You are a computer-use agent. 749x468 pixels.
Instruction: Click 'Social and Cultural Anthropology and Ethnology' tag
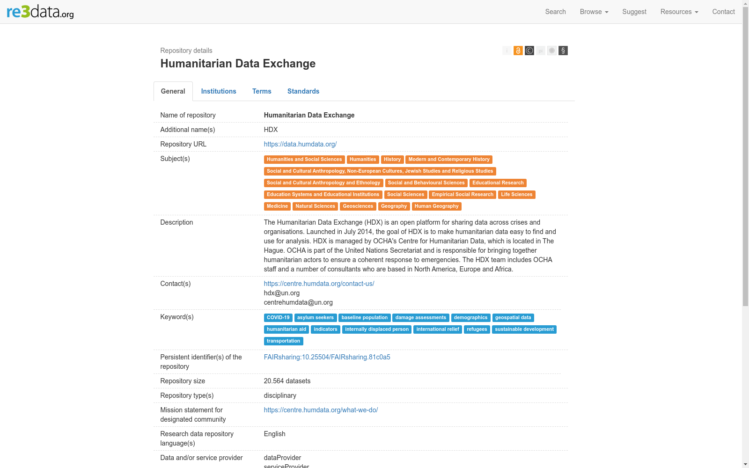(323, 183)
